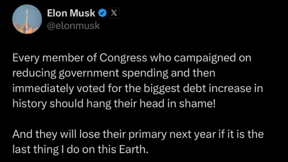This screenshot has width=288, height=162.
Task: Open the @elonmusk handle link
Action: coord(73,26)
